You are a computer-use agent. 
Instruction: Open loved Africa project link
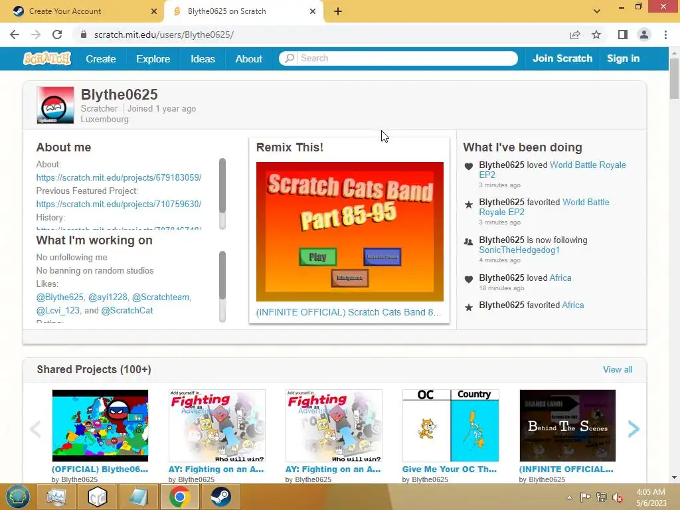560,278
